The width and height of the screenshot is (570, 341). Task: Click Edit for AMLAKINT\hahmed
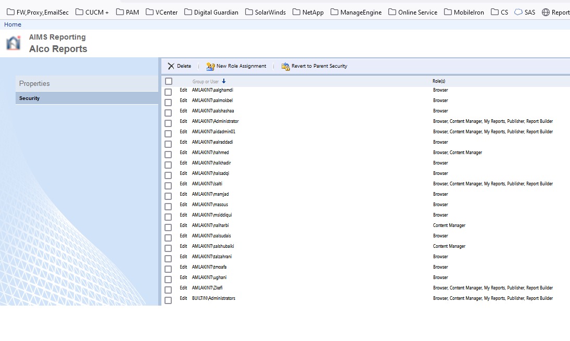tap(183, 153)
